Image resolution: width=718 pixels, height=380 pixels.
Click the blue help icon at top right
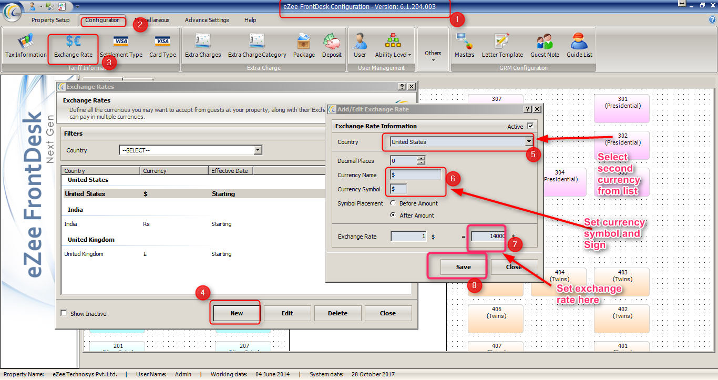(712, 20)
